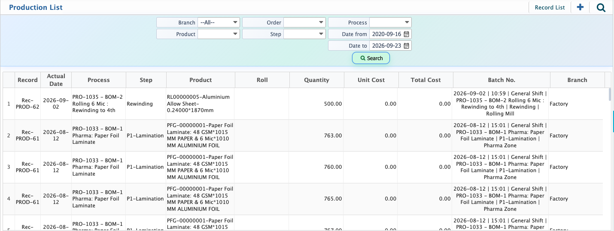Viewport: 614px width, 231px height.
Task: Click the quantity 760.00 cell
Action: (316, 167)
